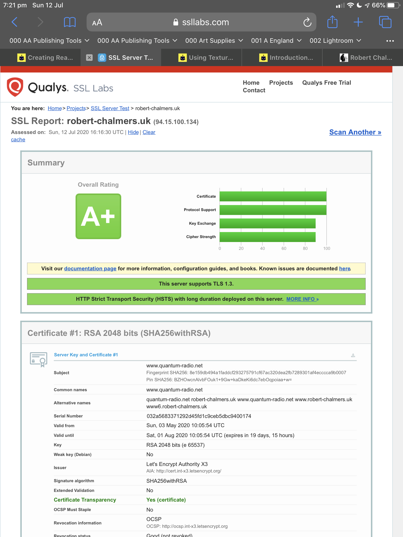Screen dimensions: 403x537
Task: Tap the Protocol Support score bar
Action: (x=273, y=210)
